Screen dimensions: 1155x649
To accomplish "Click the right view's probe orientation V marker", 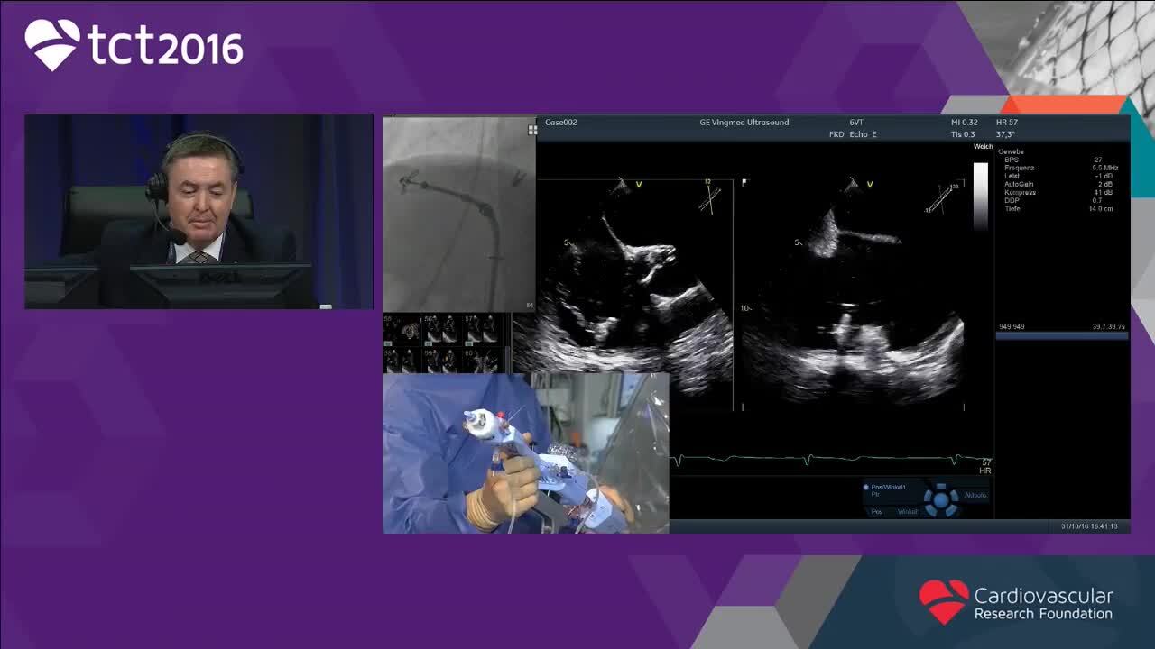I will tap(870, 185).
